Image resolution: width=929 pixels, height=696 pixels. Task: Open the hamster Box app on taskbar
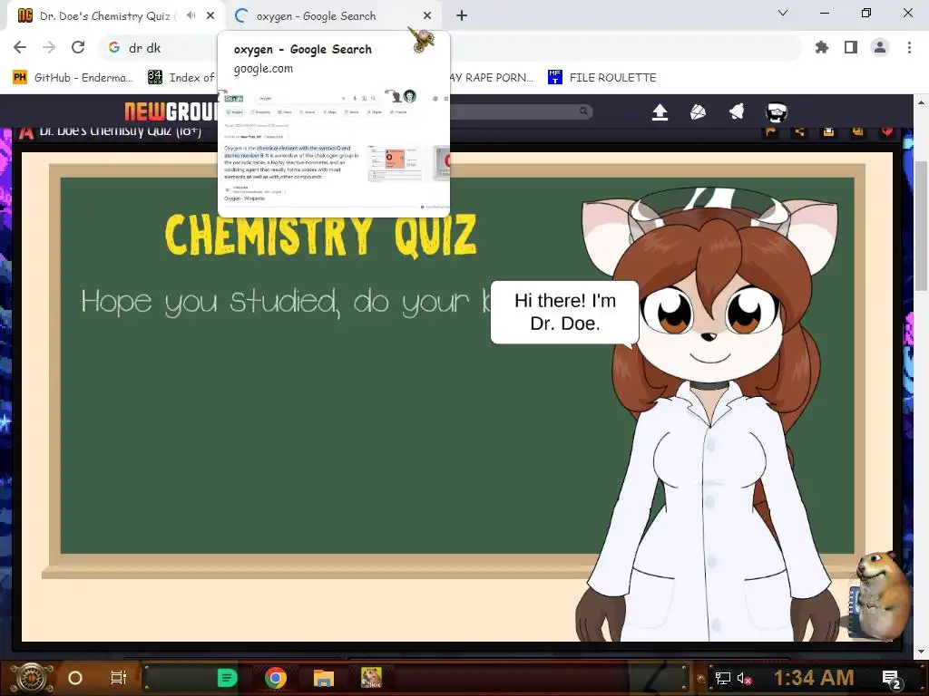click(371, 678)
